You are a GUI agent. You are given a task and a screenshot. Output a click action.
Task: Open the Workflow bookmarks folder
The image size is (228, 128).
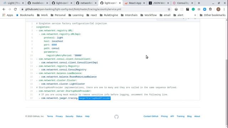pyautogui.click(x=149, y=15)
